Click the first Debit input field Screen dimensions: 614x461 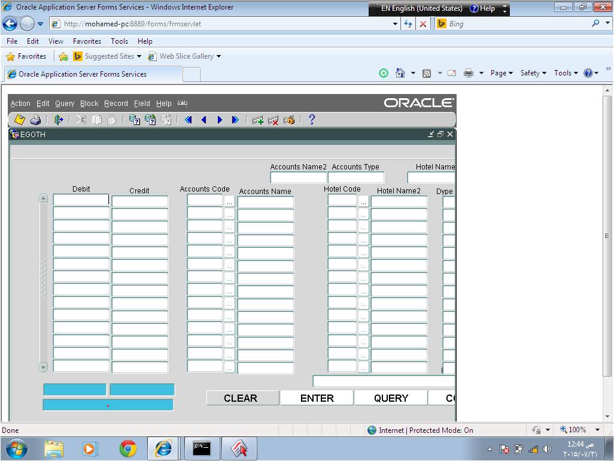click(81, 200)
